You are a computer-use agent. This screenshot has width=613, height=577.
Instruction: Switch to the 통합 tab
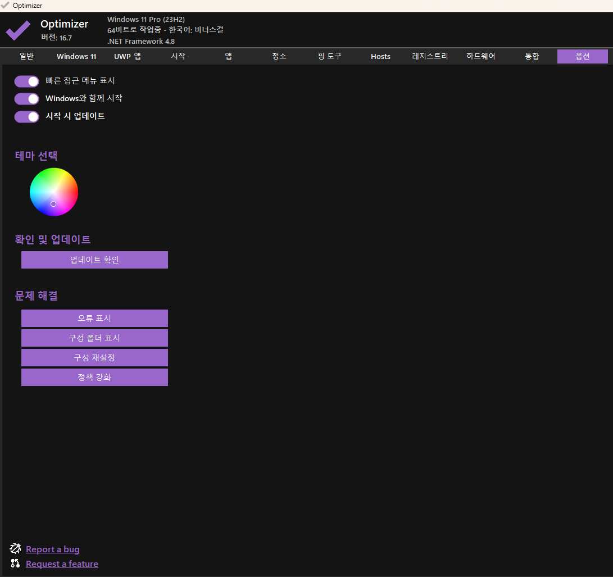tap(532, 56)
